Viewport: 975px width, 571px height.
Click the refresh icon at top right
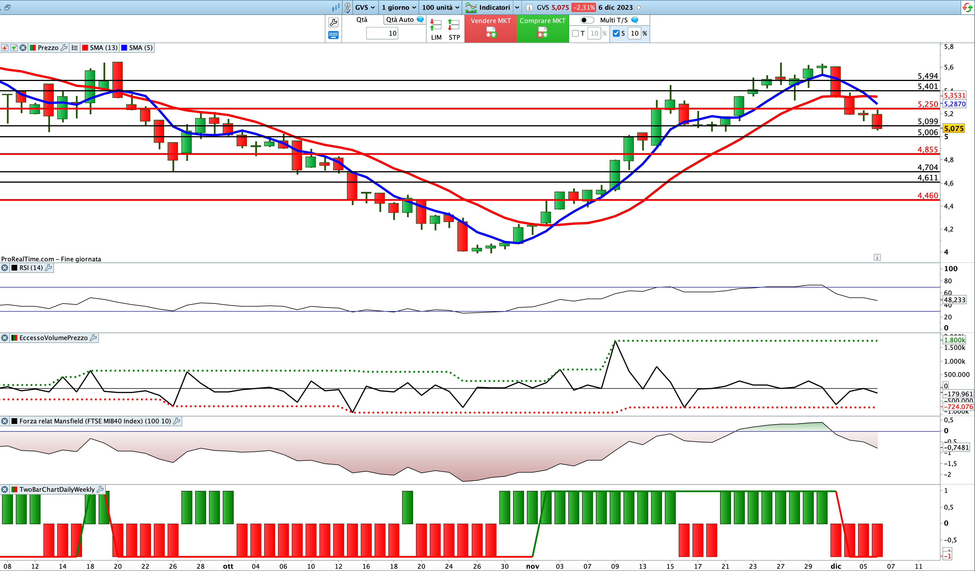click(x=967, y=7)
